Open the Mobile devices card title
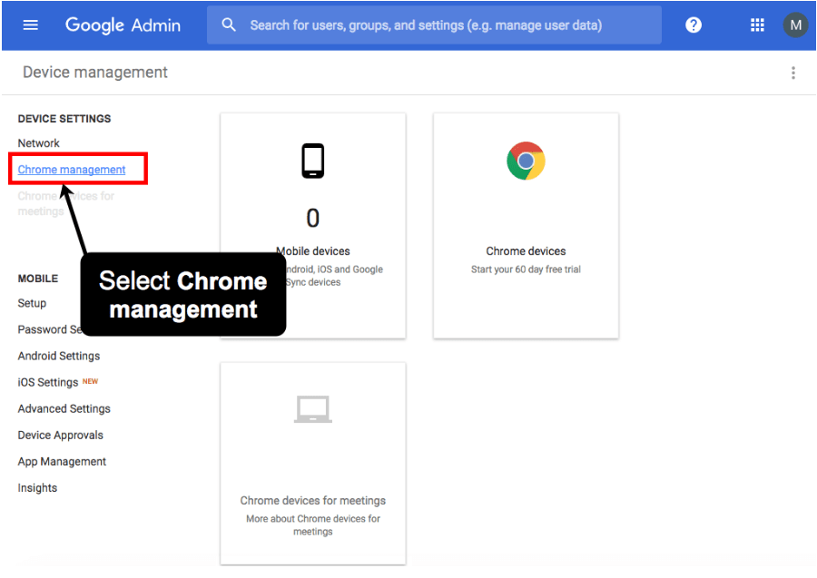This screenshot has height=578, width=817. pyautogui.click(x=313, y=251)
